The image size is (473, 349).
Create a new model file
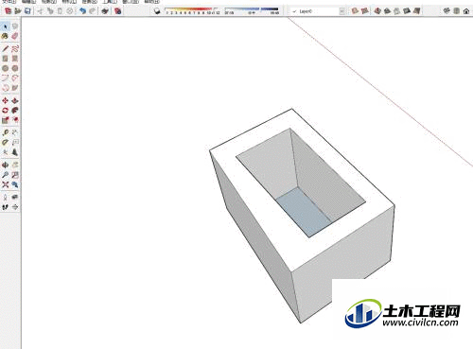point(9,11)
